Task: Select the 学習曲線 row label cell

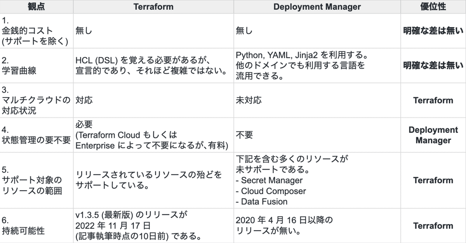Action: tap(37, 65)
